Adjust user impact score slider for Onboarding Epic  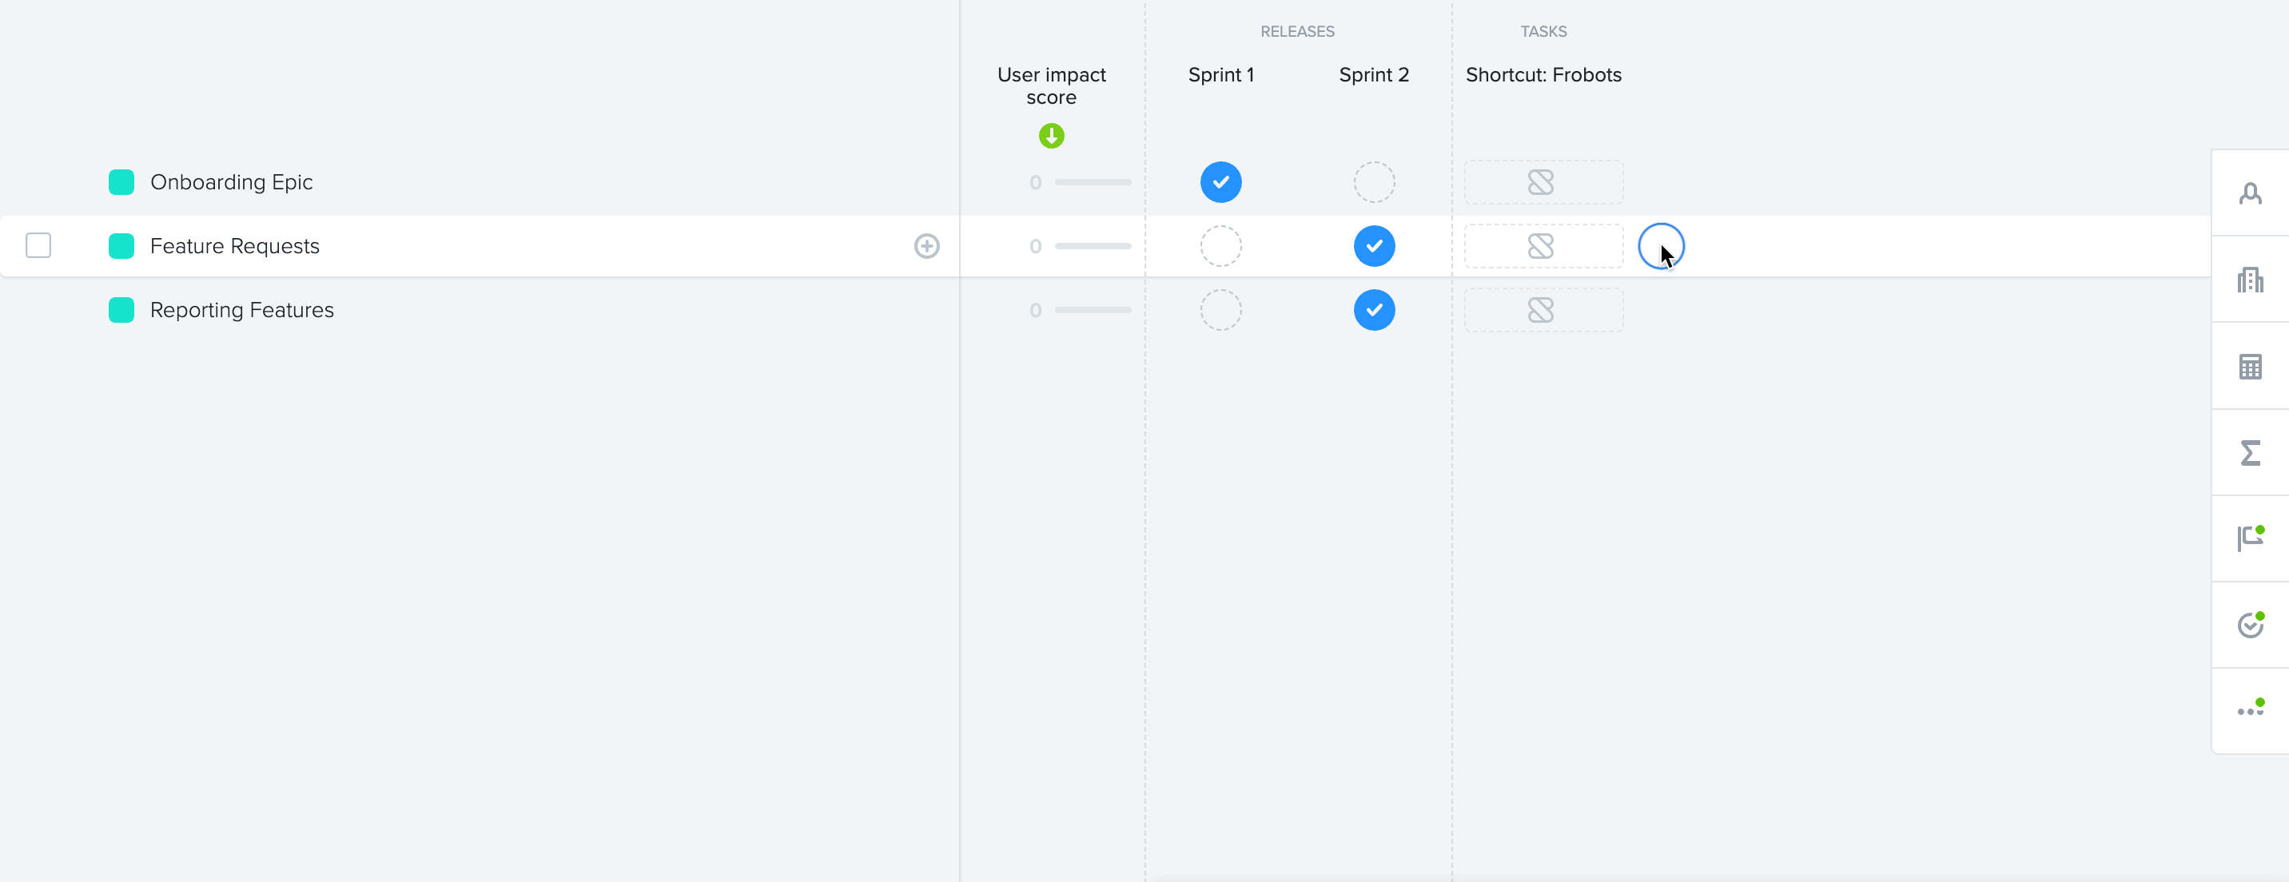click(x=1093, y=182)
